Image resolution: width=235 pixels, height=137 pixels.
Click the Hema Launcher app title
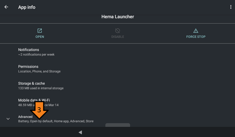pos(117,17)
